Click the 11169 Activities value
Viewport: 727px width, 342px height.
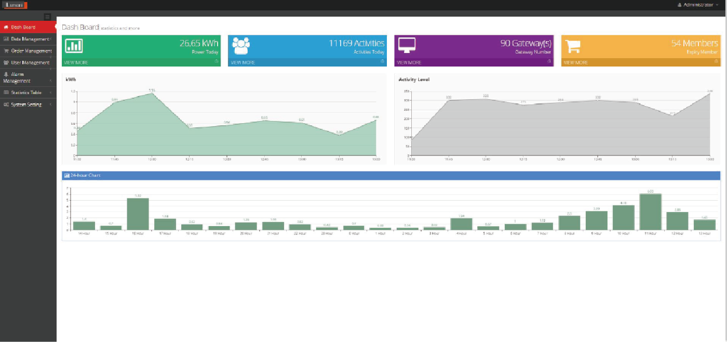pyautogui.click(x=357, y=43)
